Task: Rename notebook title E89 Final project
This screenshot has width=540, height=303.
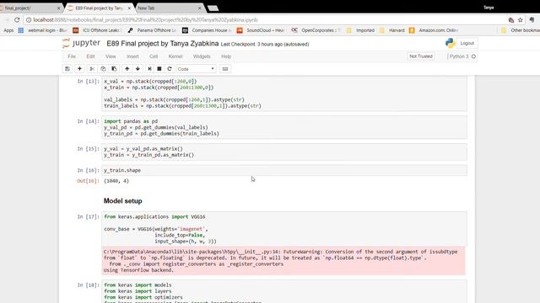Action: coord(163,44)
